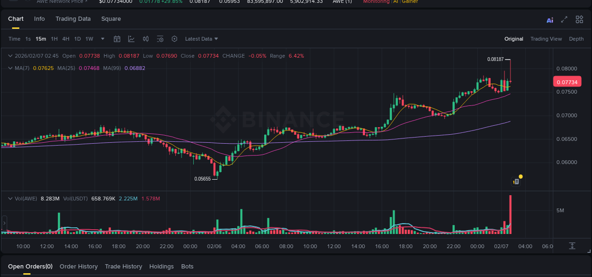This screenshot has width=592, height=277.
Task: Open the panel layout grid icon
Action: [580, 19]
